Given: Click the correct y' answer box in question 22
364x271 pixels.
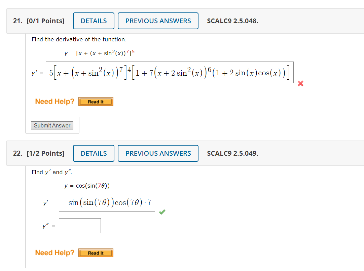Looking at the screenshot, I should click(x=107, y=202).
